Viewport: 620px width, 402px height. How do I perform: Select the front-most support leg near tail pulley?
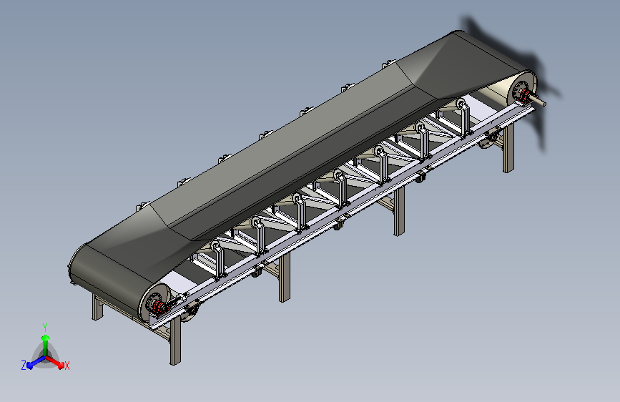click(x=175, y=341)
